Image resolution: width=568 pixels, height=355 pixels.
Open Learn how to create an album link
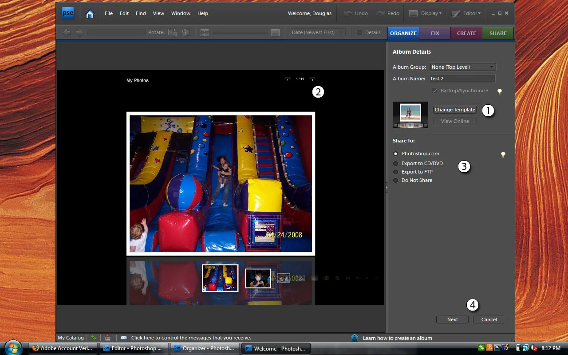click(398, 338)
